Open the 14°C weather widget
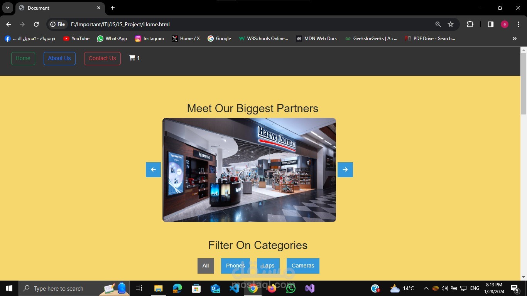Viewport: 527px width, 296px height. tap(402, 288)
